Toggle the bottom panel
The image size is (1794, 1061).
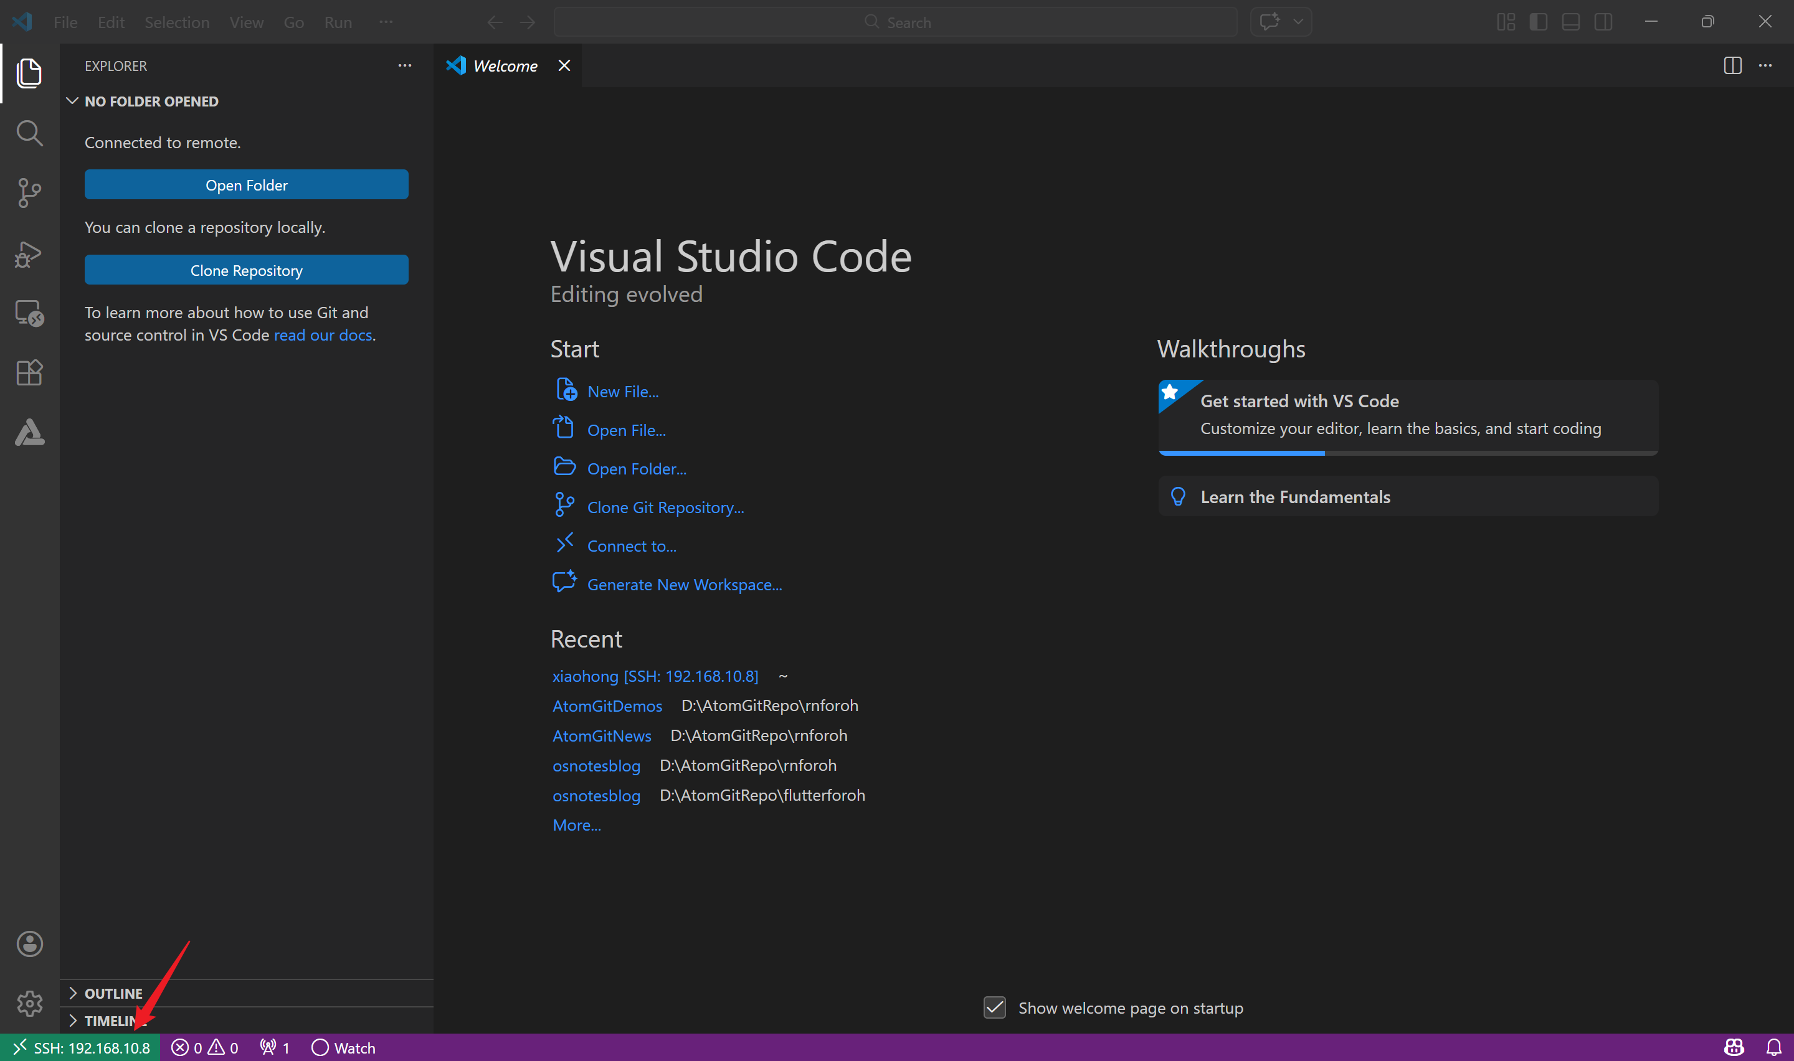(1571, 22)
